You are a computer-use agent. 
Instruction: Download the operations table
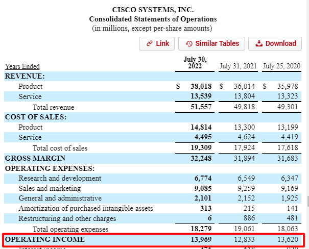point(275,43)
